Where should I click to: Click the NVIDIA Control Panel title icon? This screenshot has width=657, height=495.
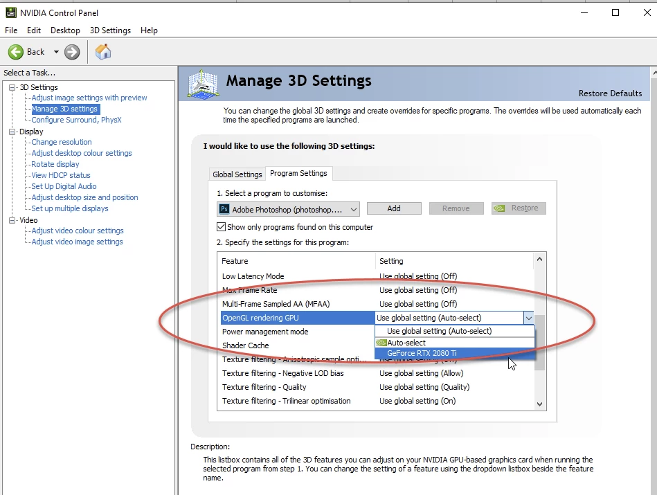click(x=11, y=12)
